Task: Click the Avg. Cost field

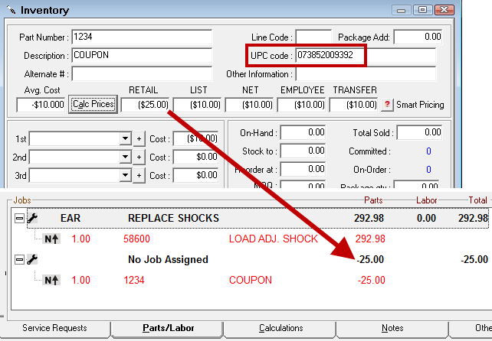Action: coord(41,105)
